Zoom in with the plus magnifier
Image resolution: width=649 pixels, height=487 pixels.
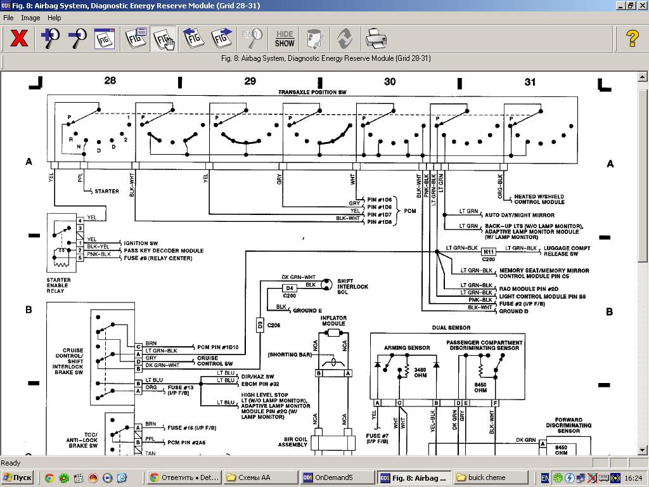point(50,39)
